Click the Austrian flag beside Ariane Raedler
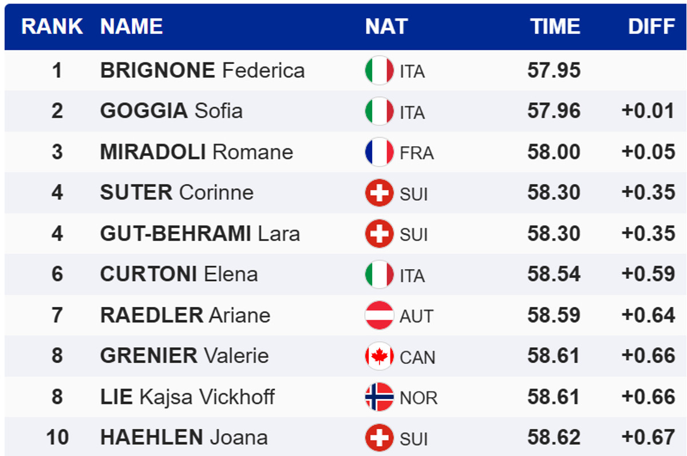The image size is (687, 456). point(379,315)
